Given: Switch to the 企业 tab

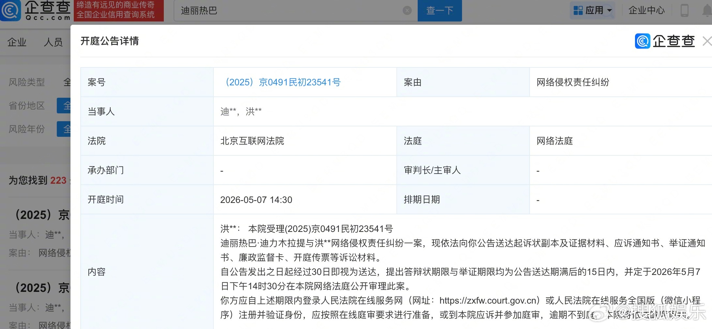Looking at the screenshot, I should click(16, 42).
